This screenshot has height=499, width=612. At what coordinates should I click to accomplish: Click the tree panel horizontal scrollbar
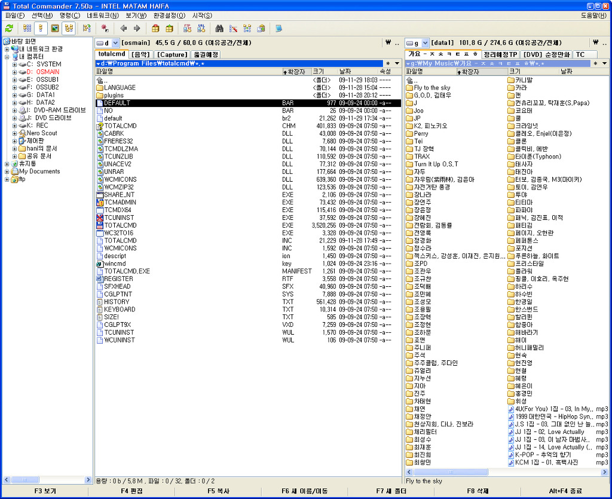pos(48,480)
